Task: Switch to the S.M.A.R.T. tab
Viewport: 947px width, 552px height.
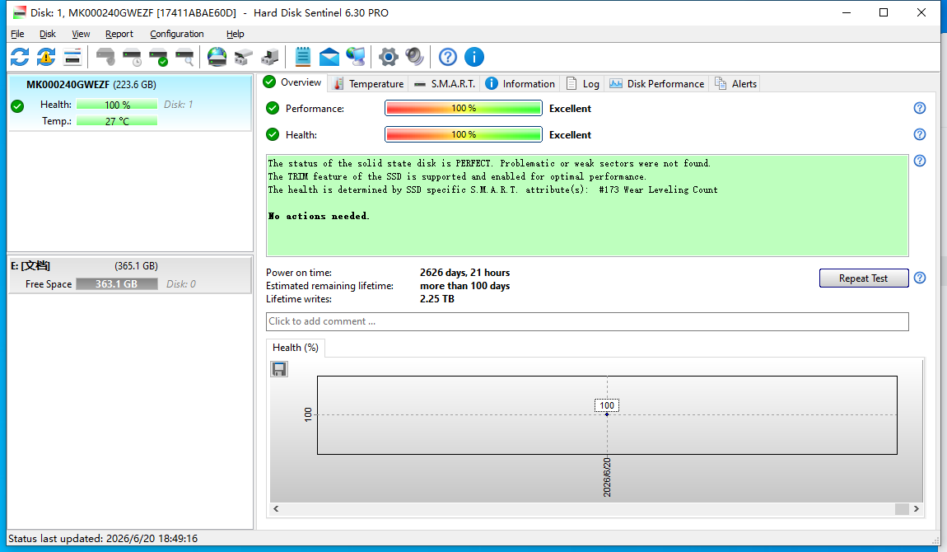Action: click(x=446, y=84)
